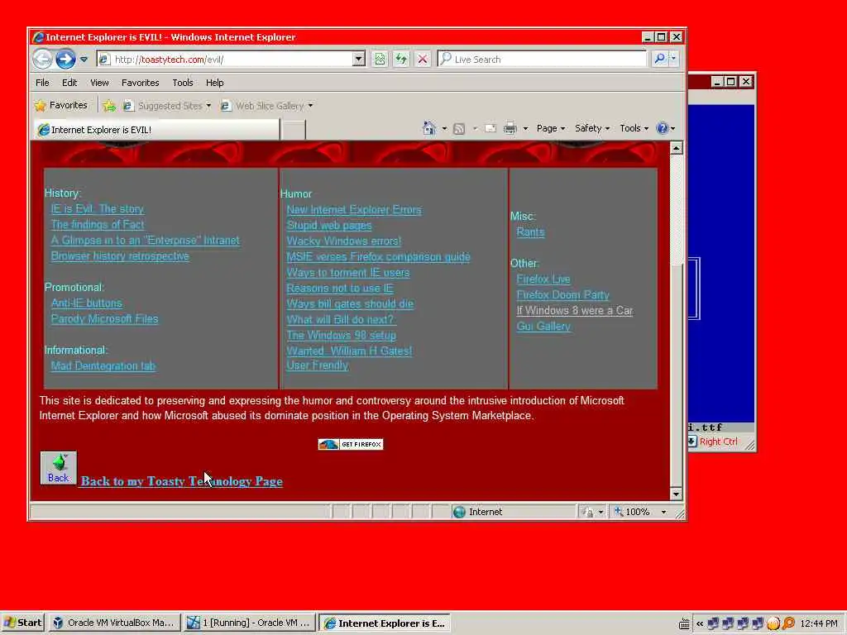This screenshot has height=635, width=847.
Task: Switch to the '1 [Running]' VM taskbar button
Action: (x=249, y=623)
